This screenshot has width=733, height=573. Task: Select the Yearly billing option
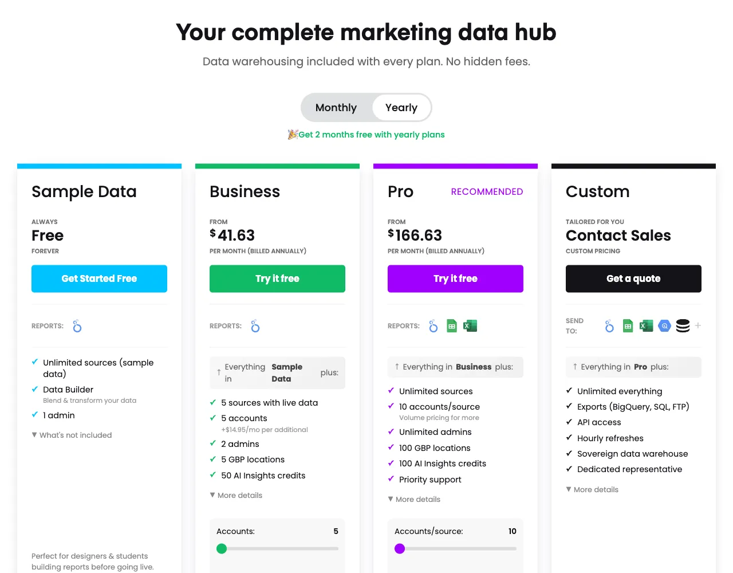401,107
